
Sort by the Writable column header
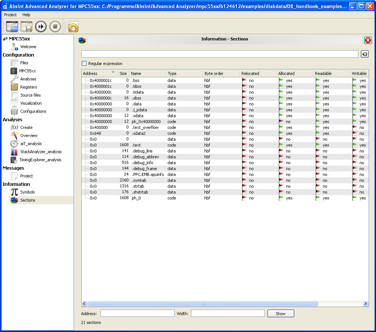[x=359, y=73]
